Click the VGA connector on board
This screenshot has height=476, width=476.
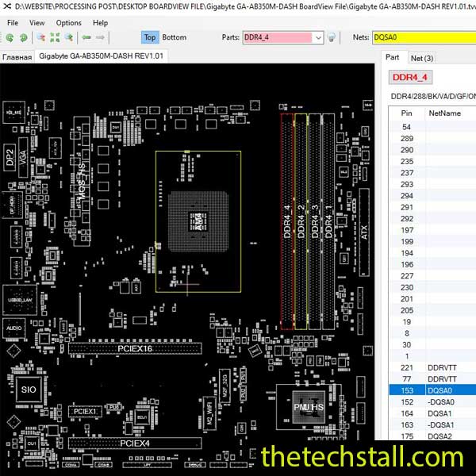[23, 157]
